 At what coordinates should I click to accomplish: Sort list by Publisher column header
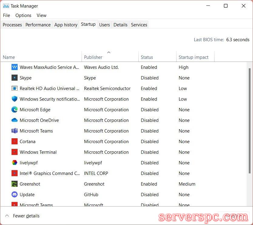pos(93,57)
